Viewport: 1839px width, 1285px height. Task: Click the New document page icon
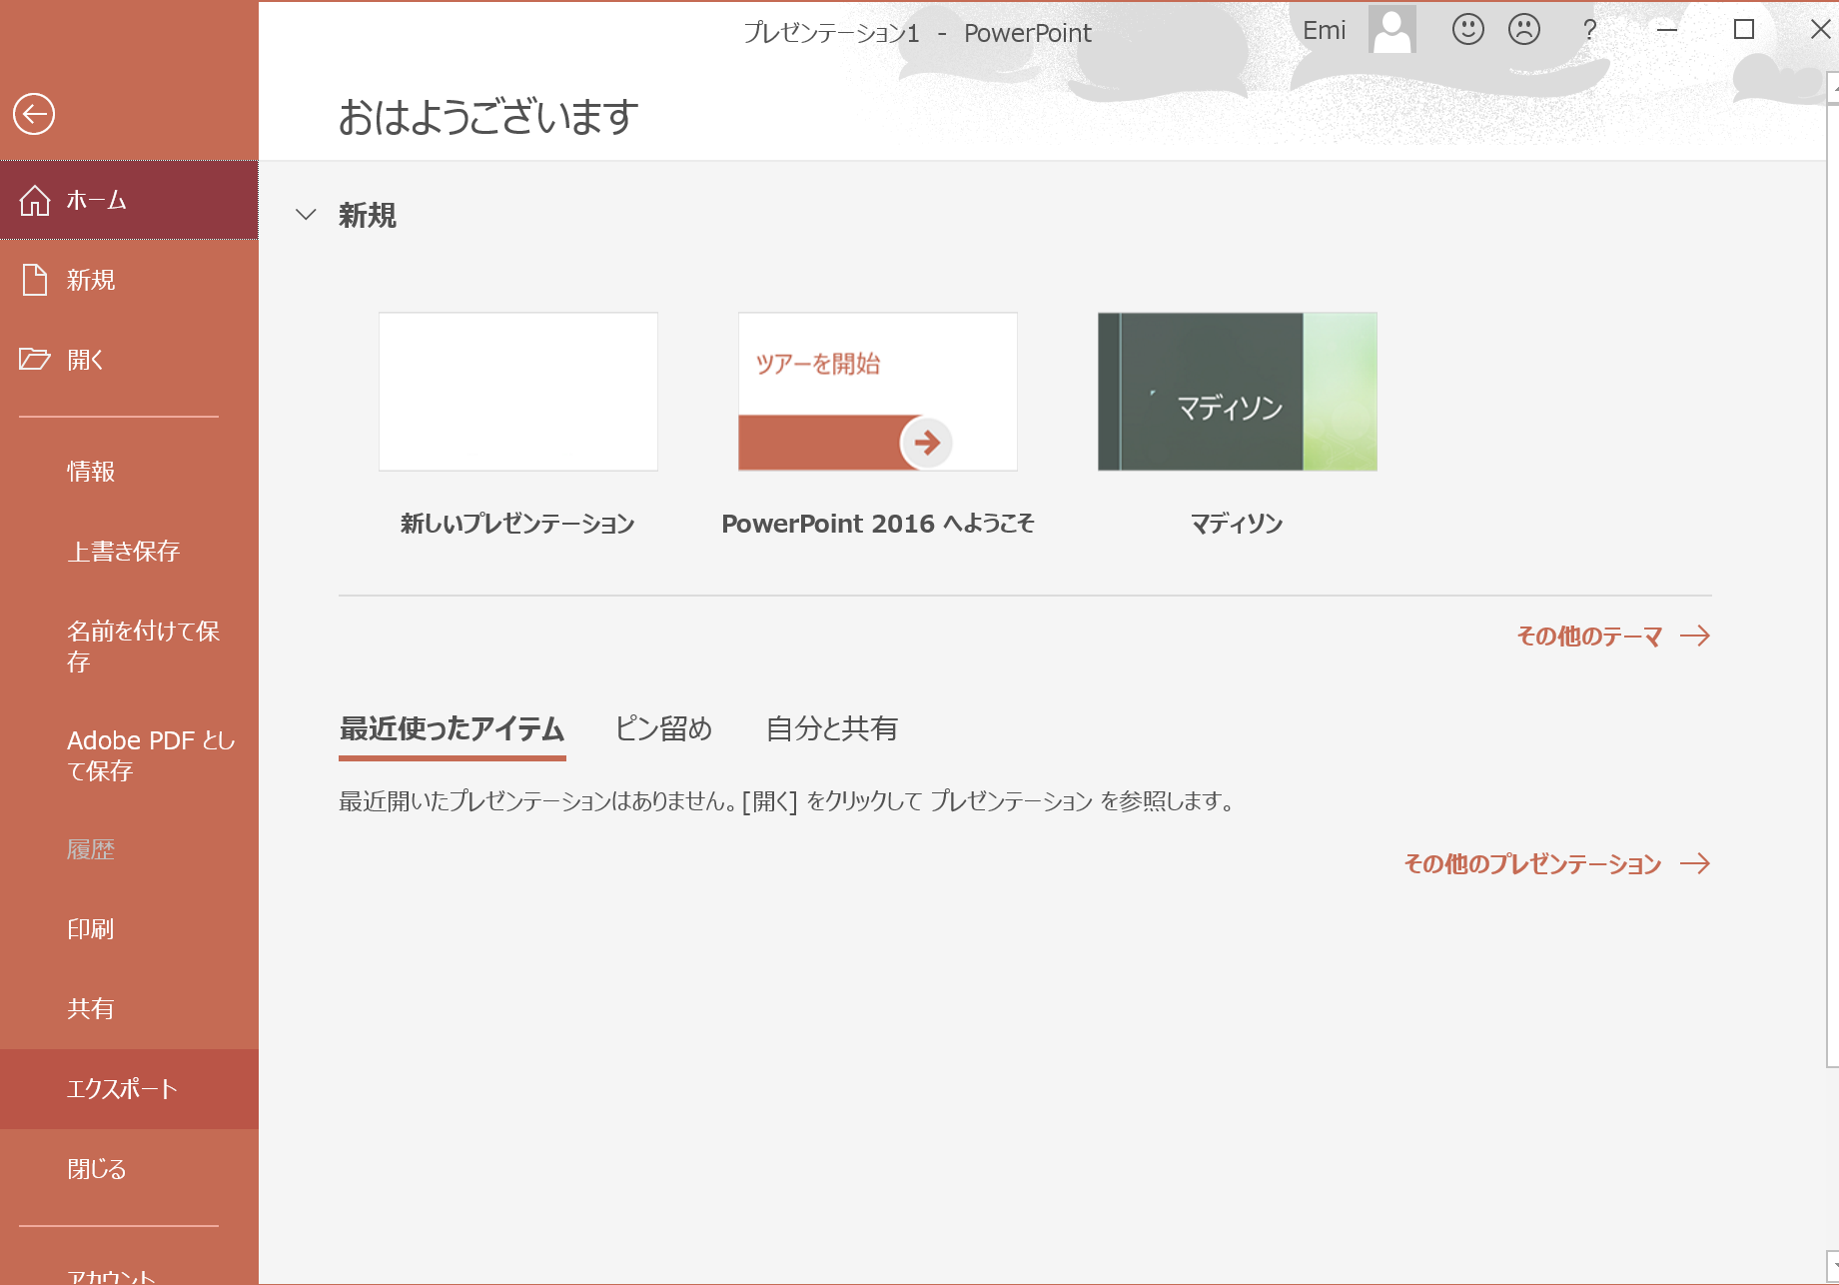(35, 280)
